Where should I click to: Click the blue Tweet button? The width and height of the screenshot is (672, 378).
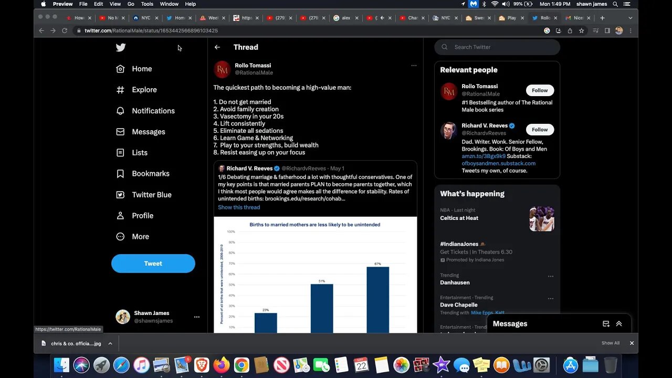[x=153, y=264]
